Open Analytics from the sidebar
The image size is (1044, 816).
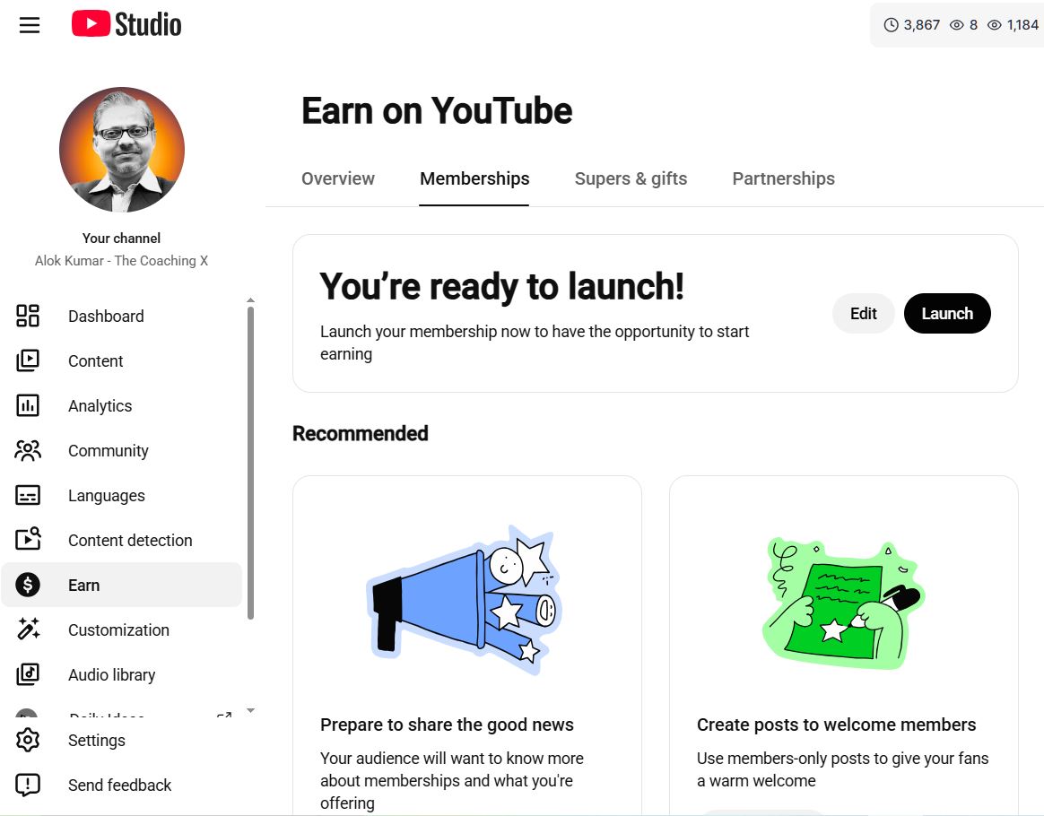pos(121,405)
